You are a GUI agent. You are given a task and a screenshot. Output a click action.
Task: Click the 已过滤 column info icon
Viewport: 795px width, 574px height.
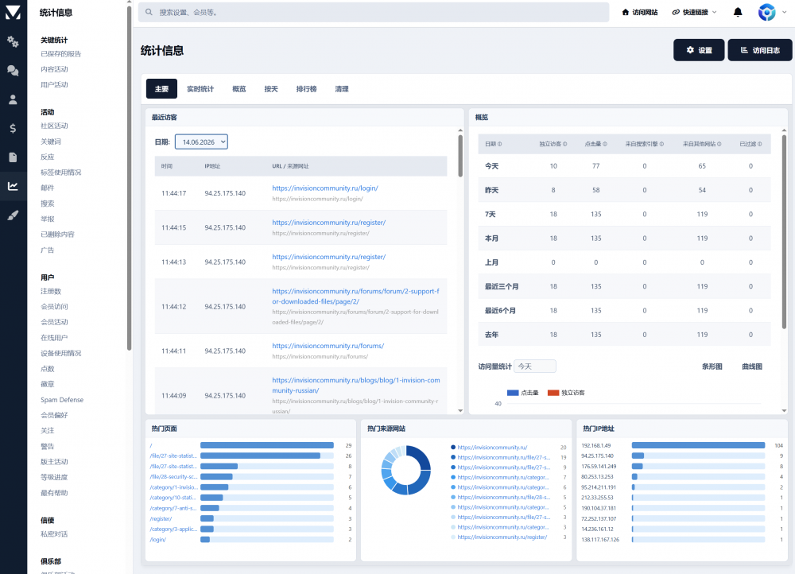click(x=759, y=144)
